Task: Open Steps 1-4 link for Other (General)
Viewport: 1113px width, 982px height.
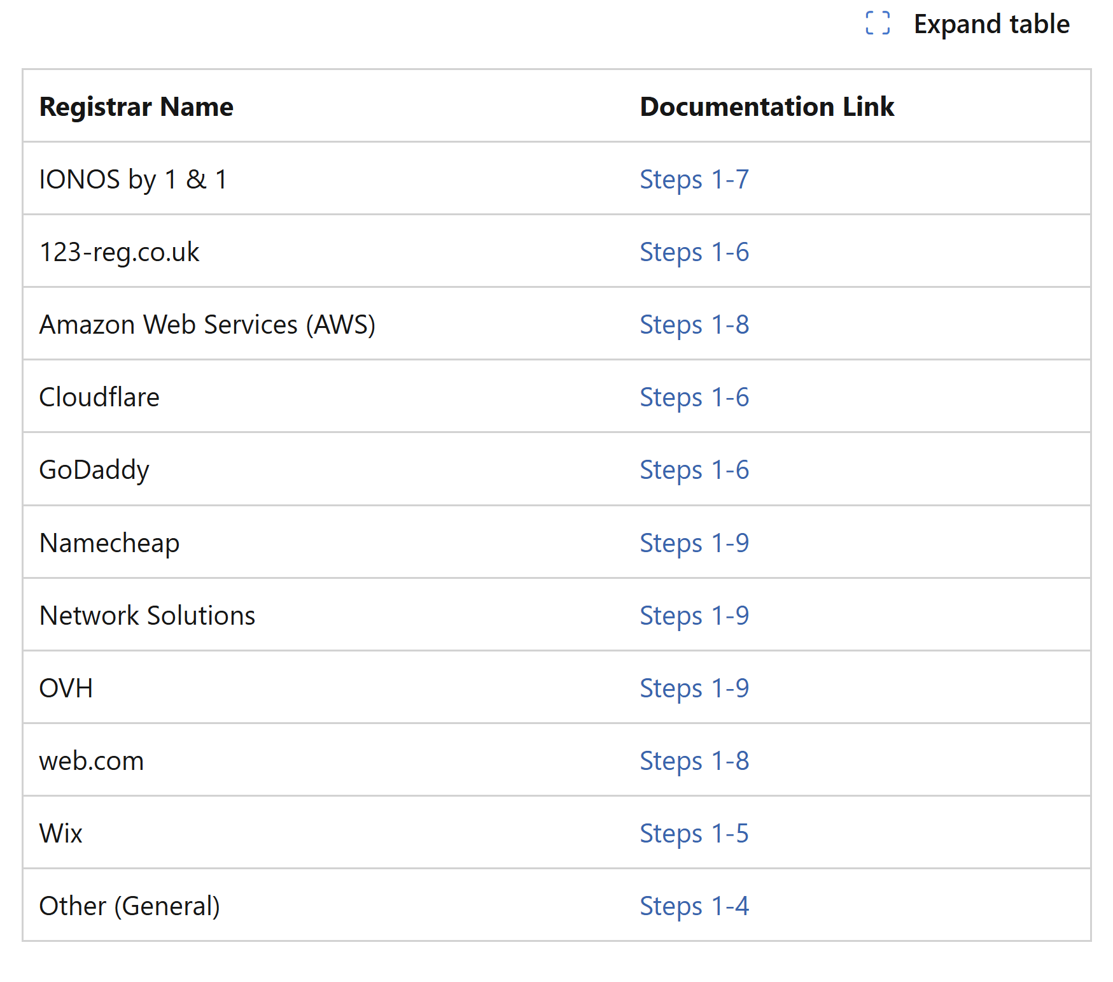Action: pos(694,906)
